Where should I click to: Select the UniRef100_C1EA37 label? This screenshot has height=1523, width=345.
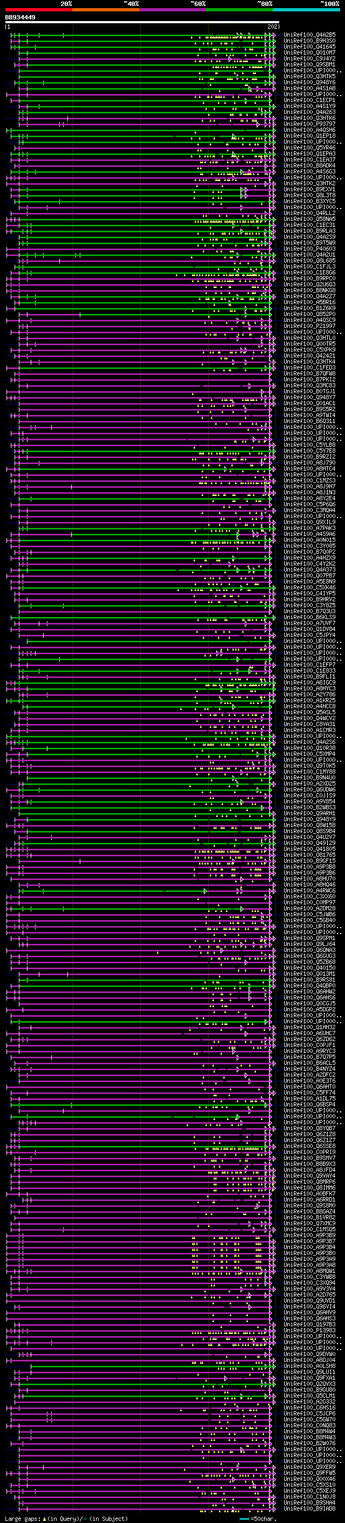309,159
